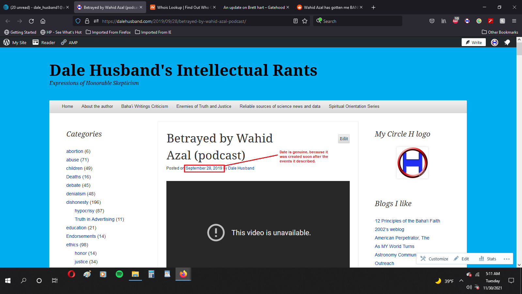Viewport: 522px width, 294px height.
Task: Launch Spotify from the taskbar
Action: click(x=119, y=274)
